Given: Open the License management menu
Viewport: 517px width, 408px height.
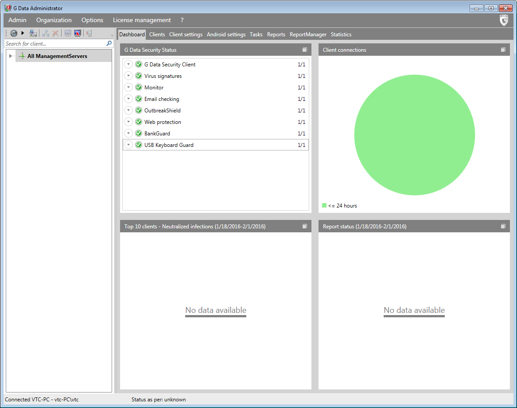Looking at the screenshot, I should 142,20.
